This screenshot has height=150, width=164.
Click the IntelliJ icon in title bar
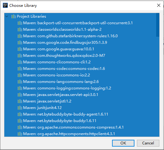point(5,5)
